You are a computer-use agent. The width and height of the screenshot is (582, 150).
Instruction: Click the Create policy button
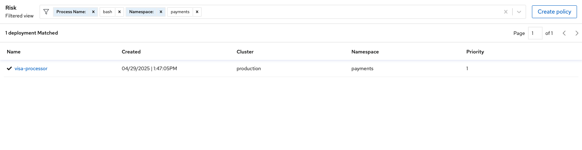tap(554, 12)
